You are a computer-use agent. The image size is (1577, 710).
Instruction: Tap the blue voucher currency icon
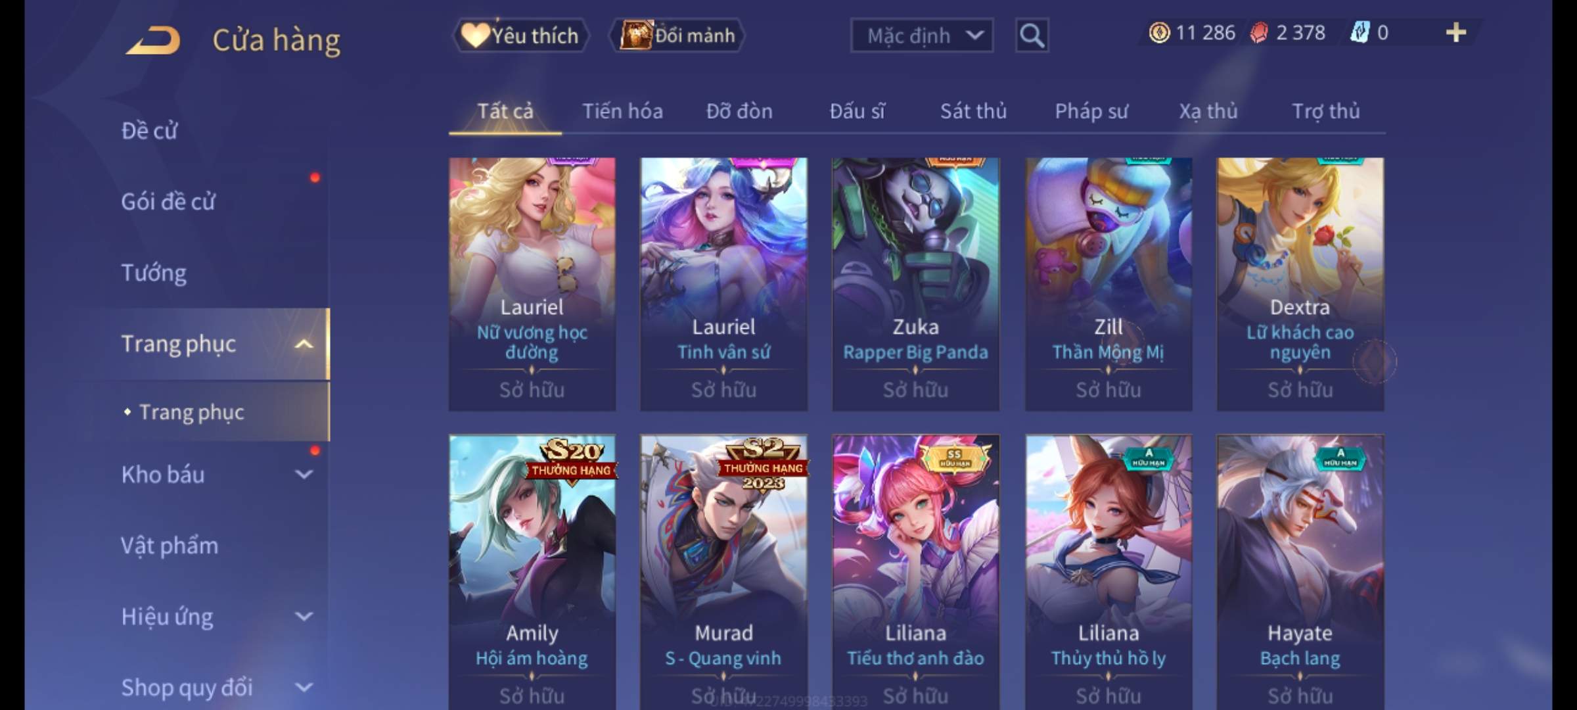coord(1360,33)
